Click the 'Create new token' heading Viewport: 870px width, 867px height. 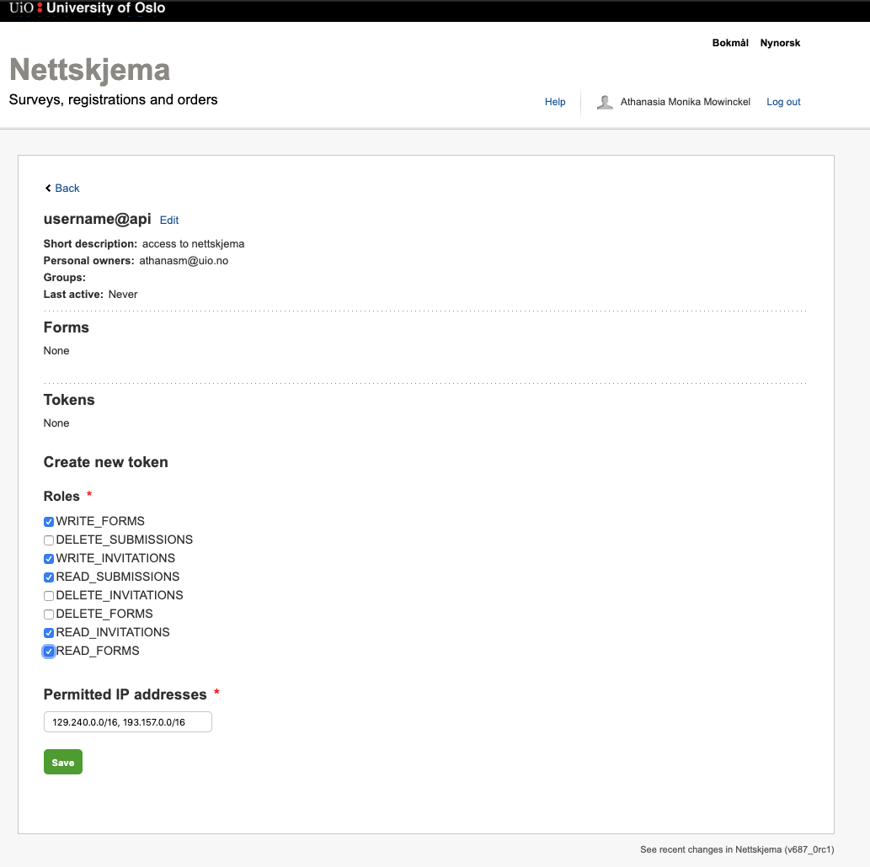click(106, 462)
